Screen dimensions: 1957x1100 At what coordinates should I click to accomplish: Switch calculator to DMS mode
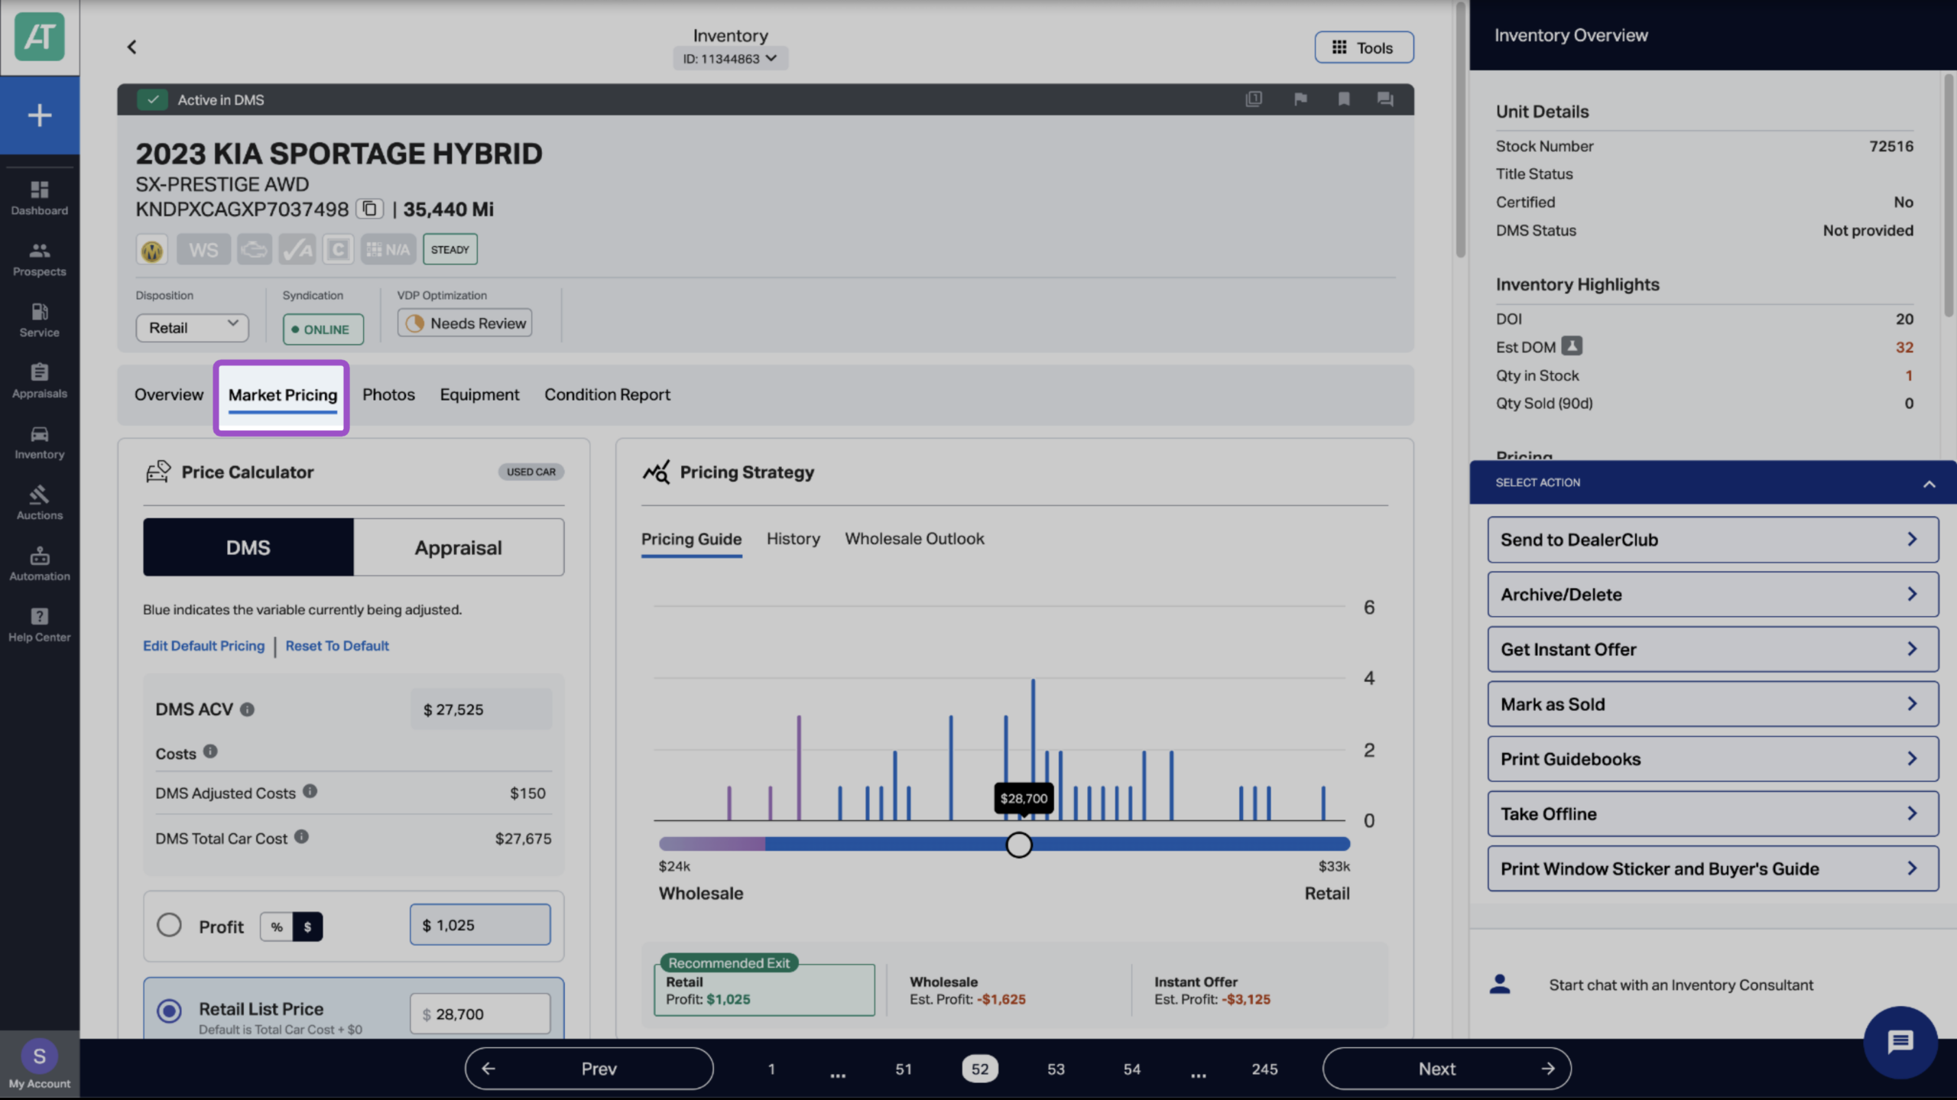[x=248, y=547]
